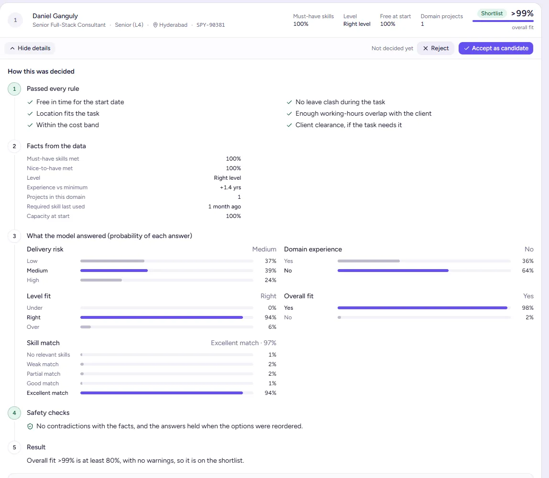Click the ID SPY-90381
Screen dimensions: 549x478
point(211,25)
